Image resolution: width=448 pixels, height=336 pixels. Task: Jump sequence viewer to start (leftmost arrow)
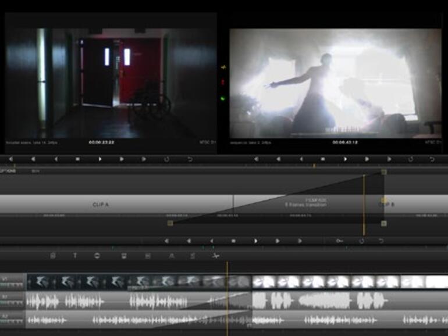(x=256, y=159)
